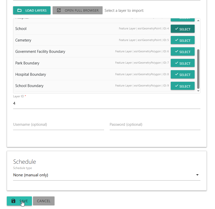Click the Password (optional) field

pos(155,124)
